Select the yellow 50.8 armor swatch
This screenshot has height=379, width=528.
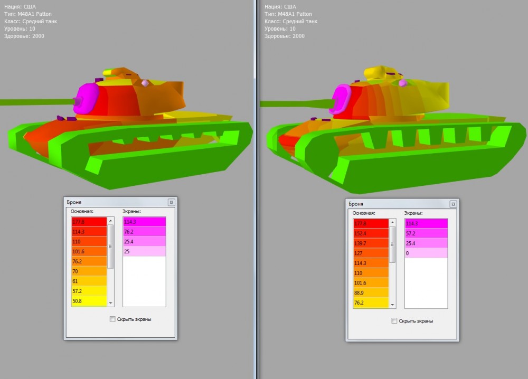[x=89, y=301]
